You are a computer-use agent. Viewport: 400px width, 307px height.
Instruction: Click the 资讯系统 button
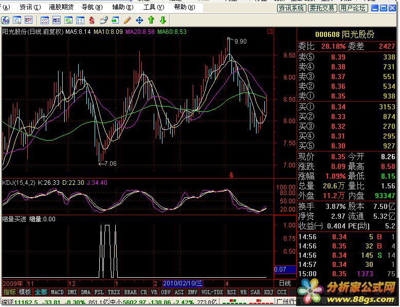pos(292,8)
